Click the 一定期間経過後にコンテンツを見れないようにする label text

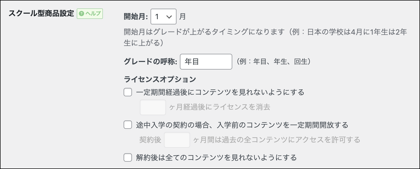point(220,92)
